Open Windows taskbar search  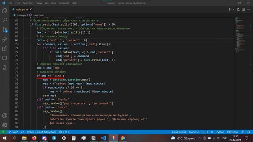14,138
